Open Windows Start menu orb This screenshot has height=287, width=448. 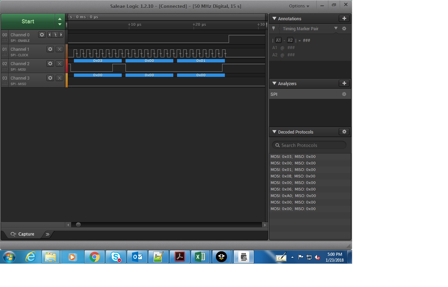(x=9, y=257)
